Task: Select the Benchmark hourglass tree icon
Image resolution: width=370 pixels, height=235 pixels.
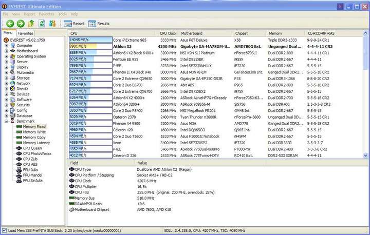Action: 13,122
